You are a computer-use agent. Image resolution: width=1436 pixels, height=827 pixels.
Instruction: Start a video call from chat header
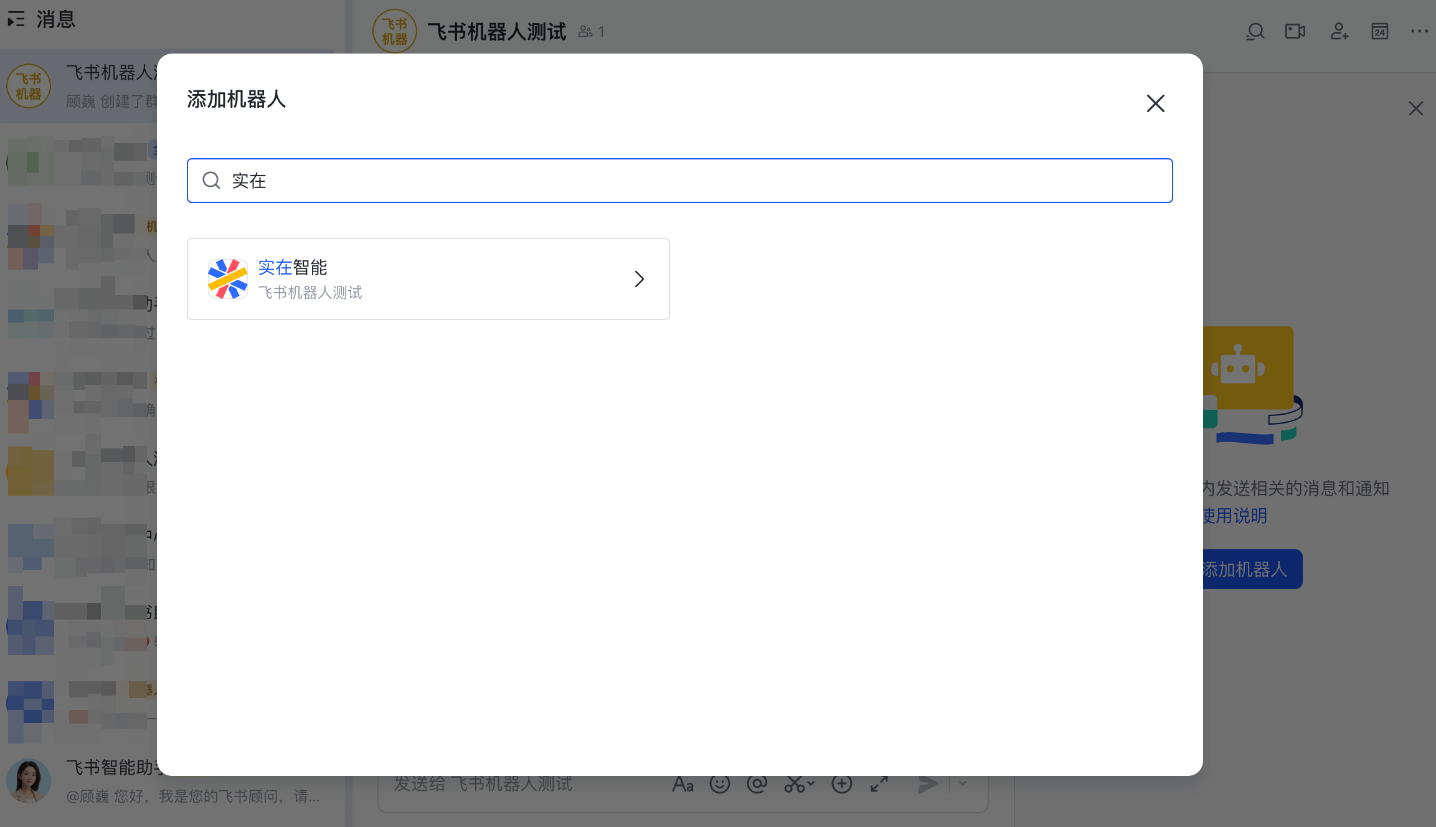coord(1295,31)
